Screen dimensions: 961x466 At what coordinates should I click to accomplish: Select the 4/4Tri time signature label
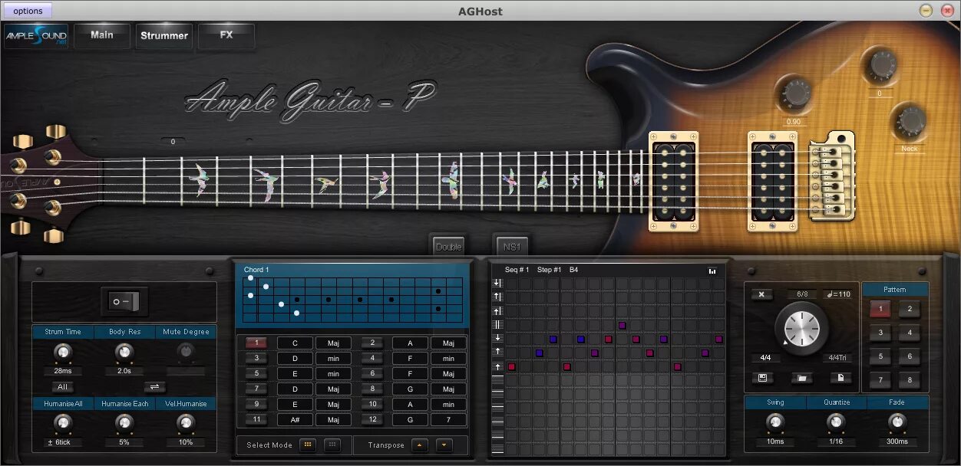pyautogui.click(x=837, y=358)
